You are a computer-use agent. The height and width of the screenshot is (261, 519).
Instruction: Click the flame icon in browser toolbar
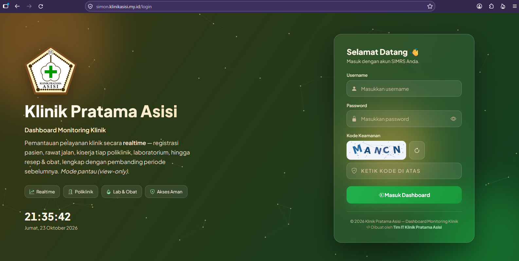click(x=503, y=6)
